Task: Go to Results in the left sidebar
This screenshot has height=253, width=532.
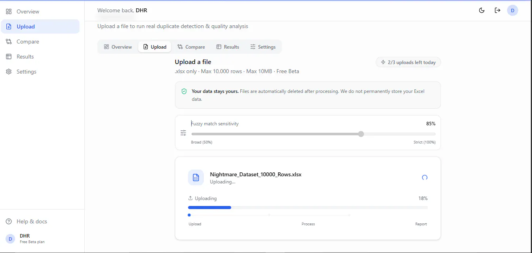Action: coord(40,57)
